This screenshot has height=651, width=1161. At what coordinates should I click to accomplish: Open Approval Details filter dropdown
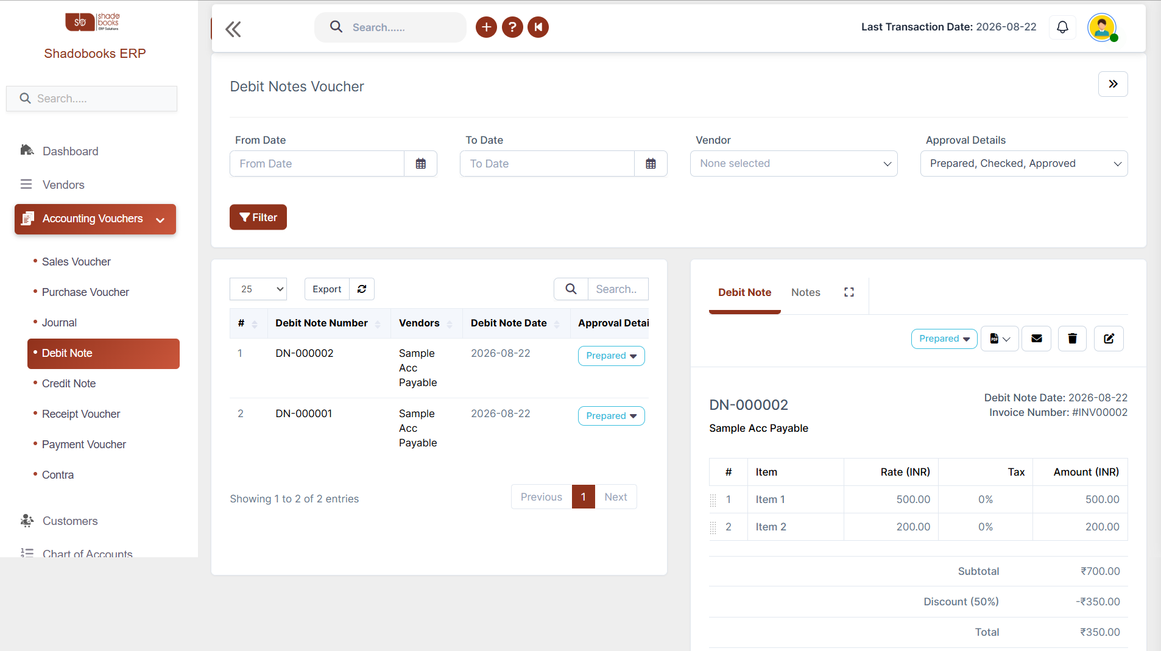click(x=1024, y=164)
